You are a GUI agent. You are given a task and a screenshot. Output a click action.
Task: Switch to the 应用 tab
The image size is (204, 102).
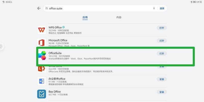tap(85, 17)
